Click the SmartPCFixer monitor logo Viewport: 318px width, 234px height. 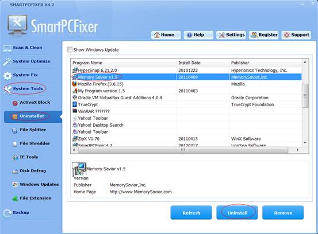(17, 25)
